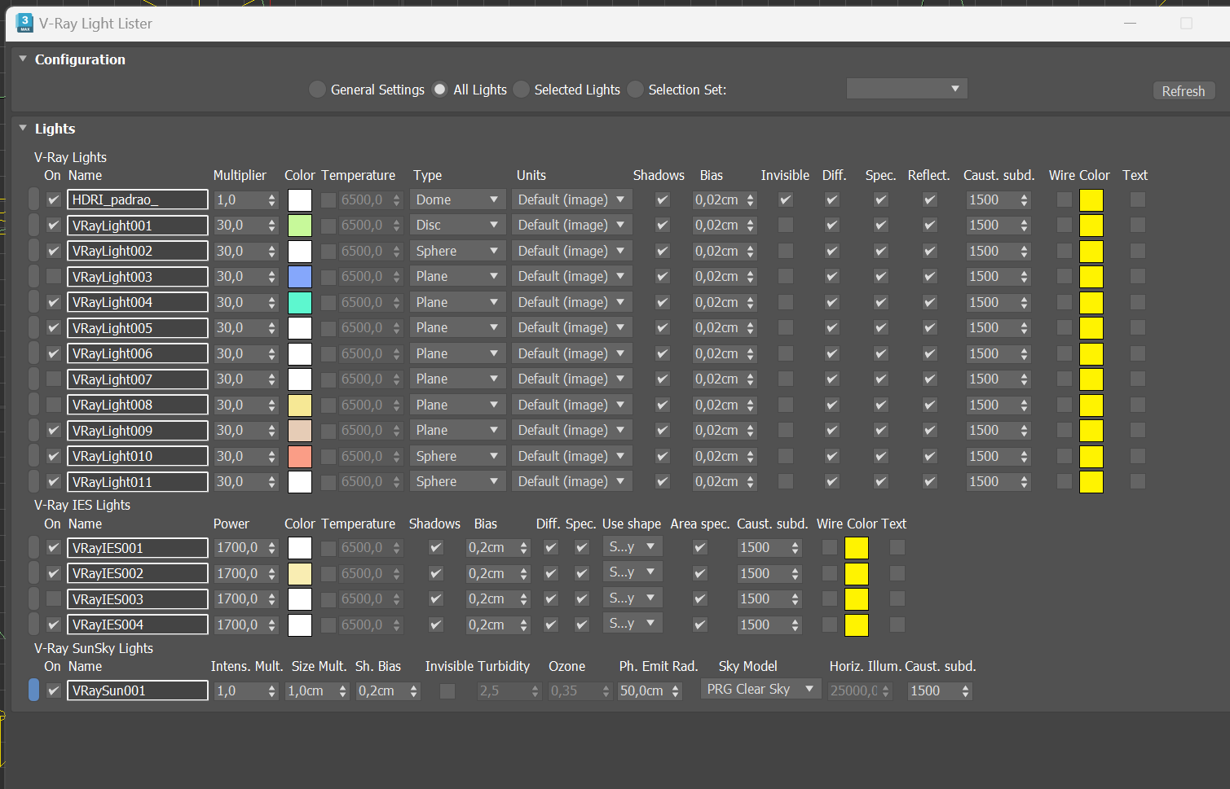This screenshot has height=789, width=1230.
Task: Toggle the Text checkbox for VRayLight001
Action: (1138, 226)
